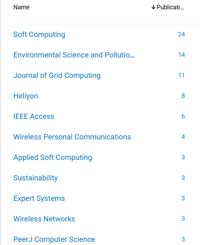Select the Applied Soft Computing link
Viewport: 200px width, 245px height.
[52, 157]
